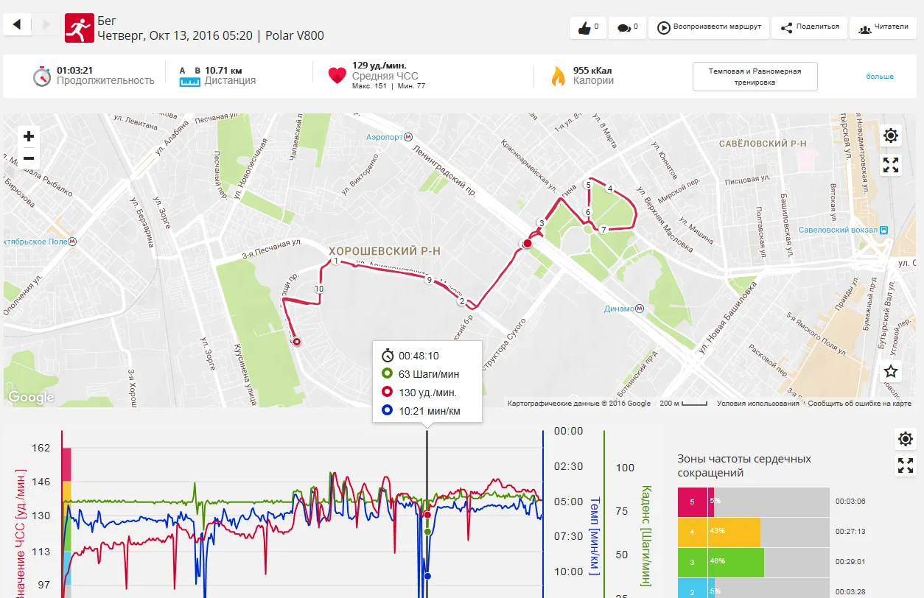Click the star favorite icon on map
The height and width of the screenshot is (598, 924).
891,371
